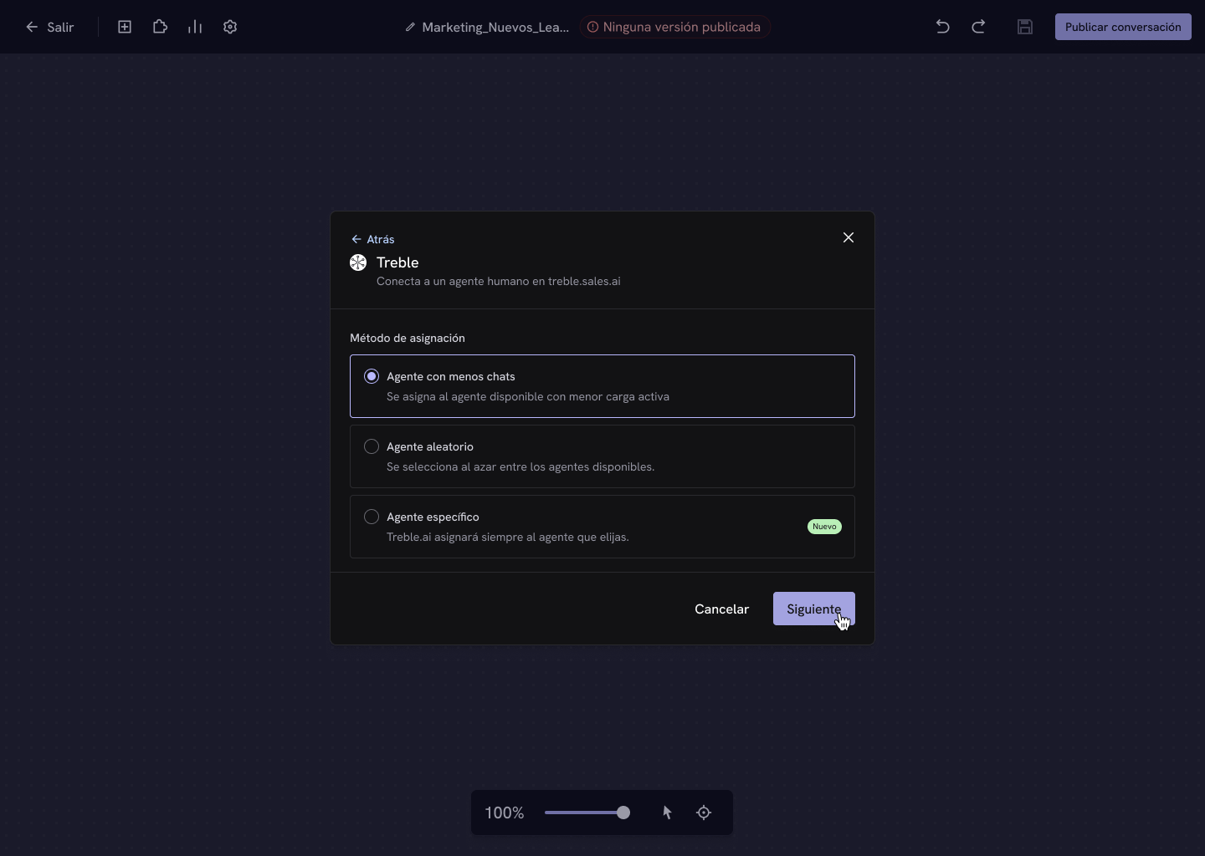Viewport: 1205px width, 856px height.
Task: Click 'Se selecciona al azar' description
Action: click(520, 466)
